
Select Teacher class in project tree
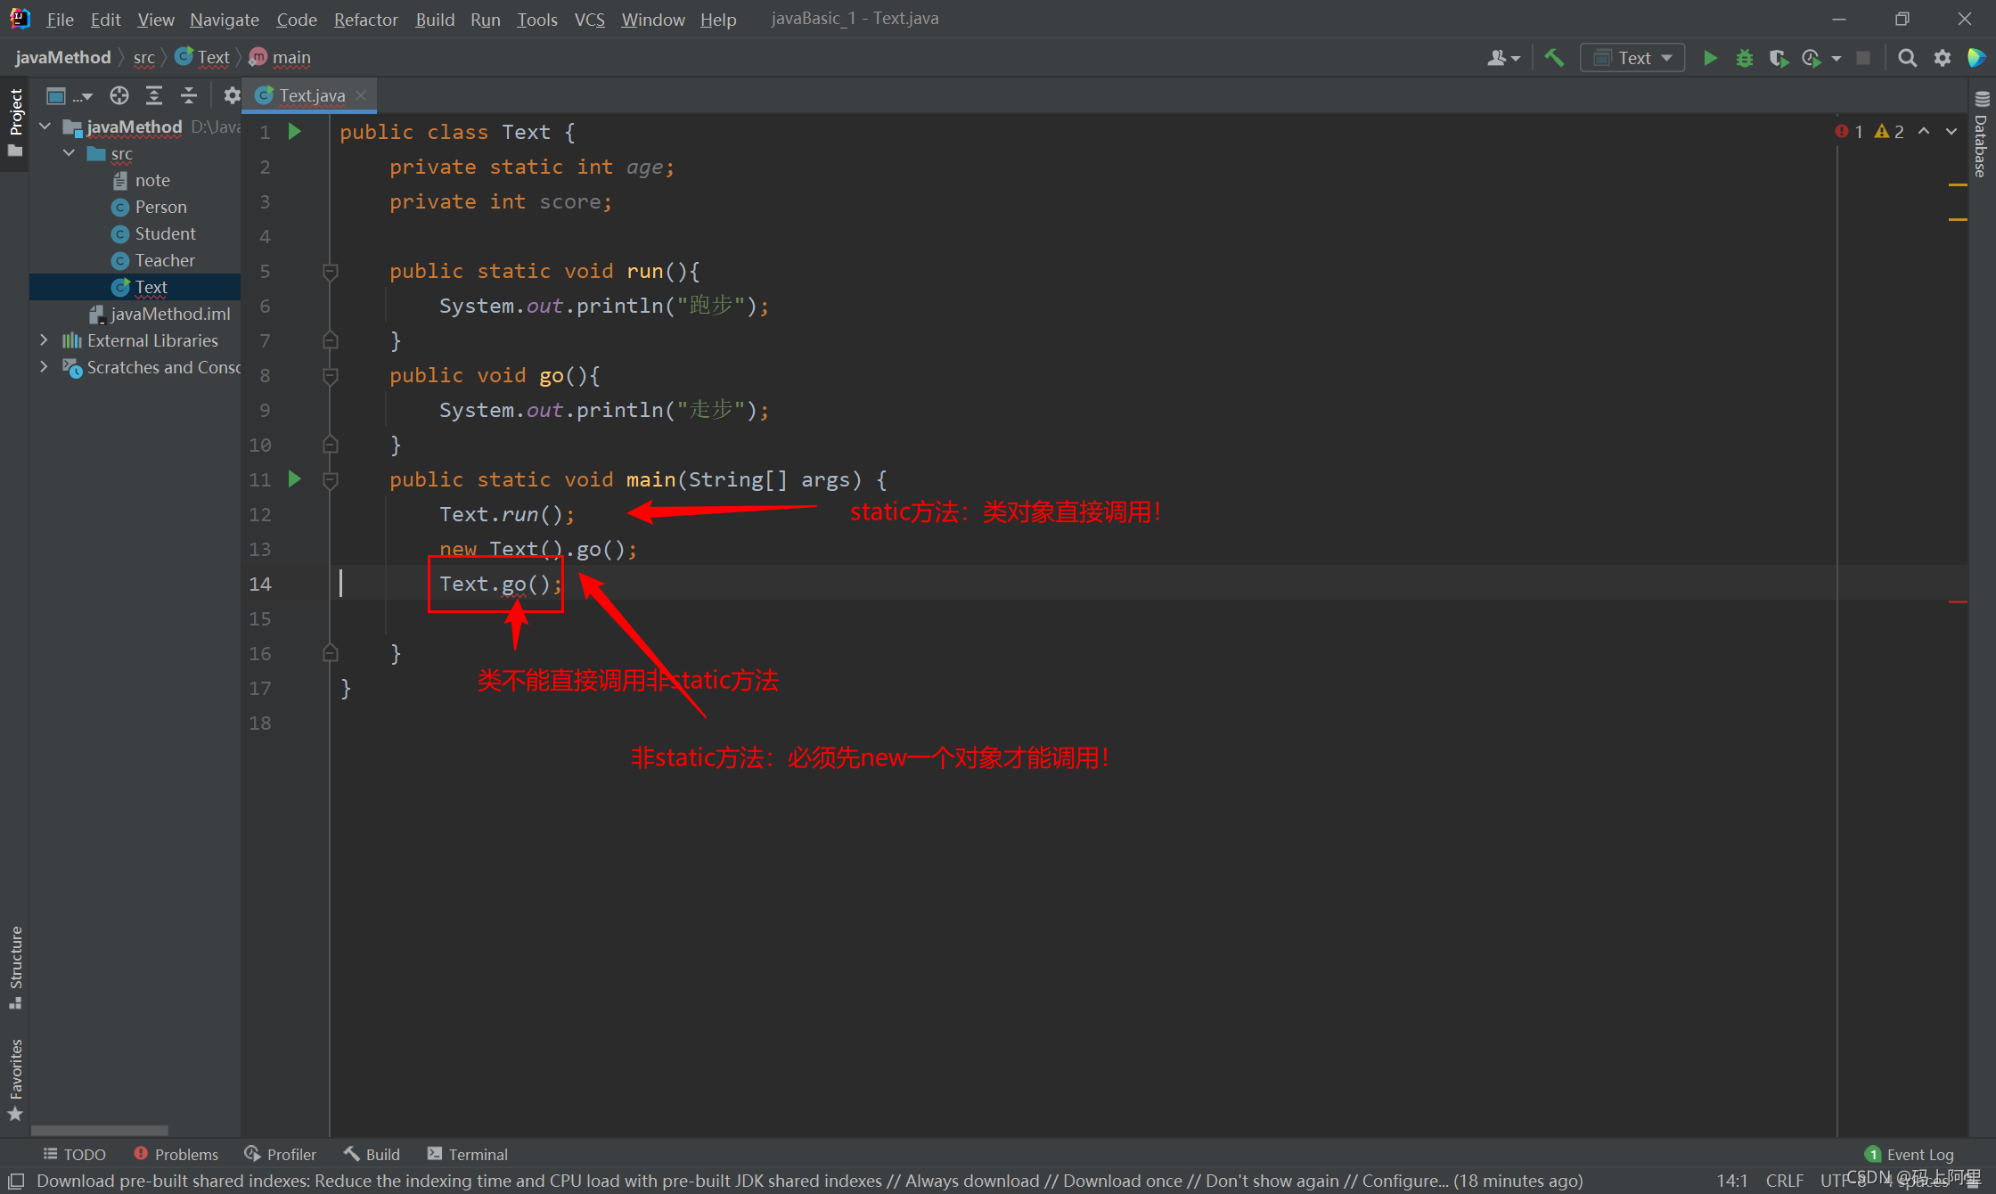click(164, 260)
